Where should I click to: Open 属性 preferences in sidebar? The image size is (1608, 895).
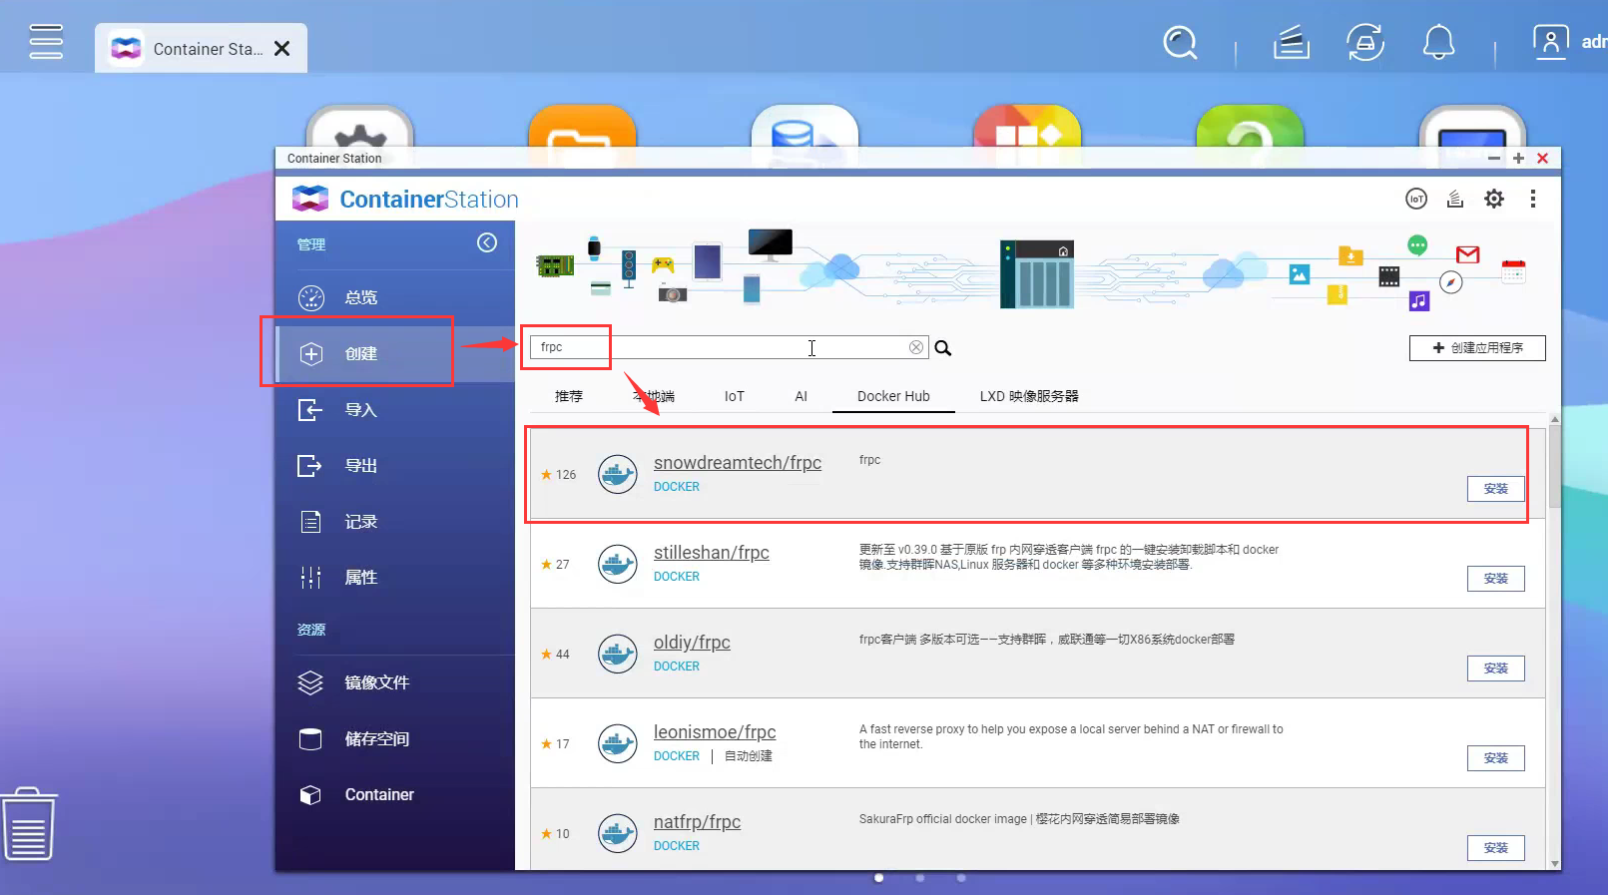point(395,578)
